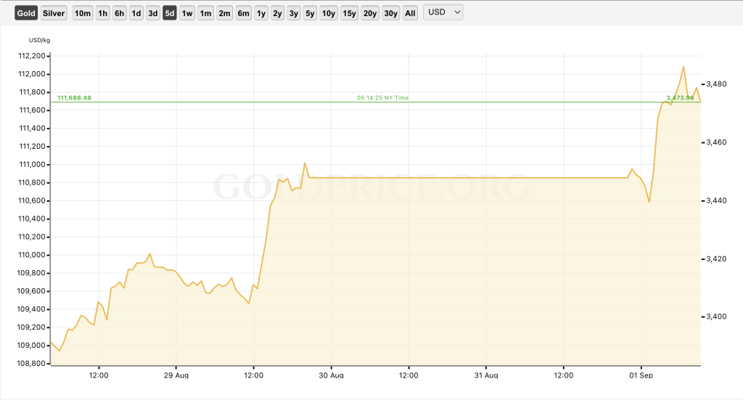Show 10y gold price history
This screenshot has width=743, height=400.
coord(329,13)
